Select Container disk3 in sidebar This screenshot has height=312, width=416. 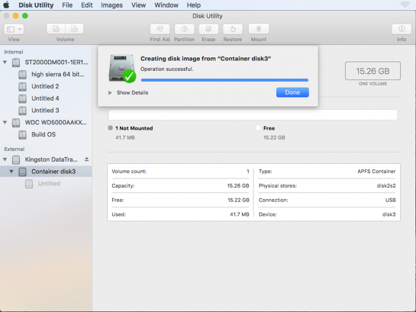click(46, 171)
